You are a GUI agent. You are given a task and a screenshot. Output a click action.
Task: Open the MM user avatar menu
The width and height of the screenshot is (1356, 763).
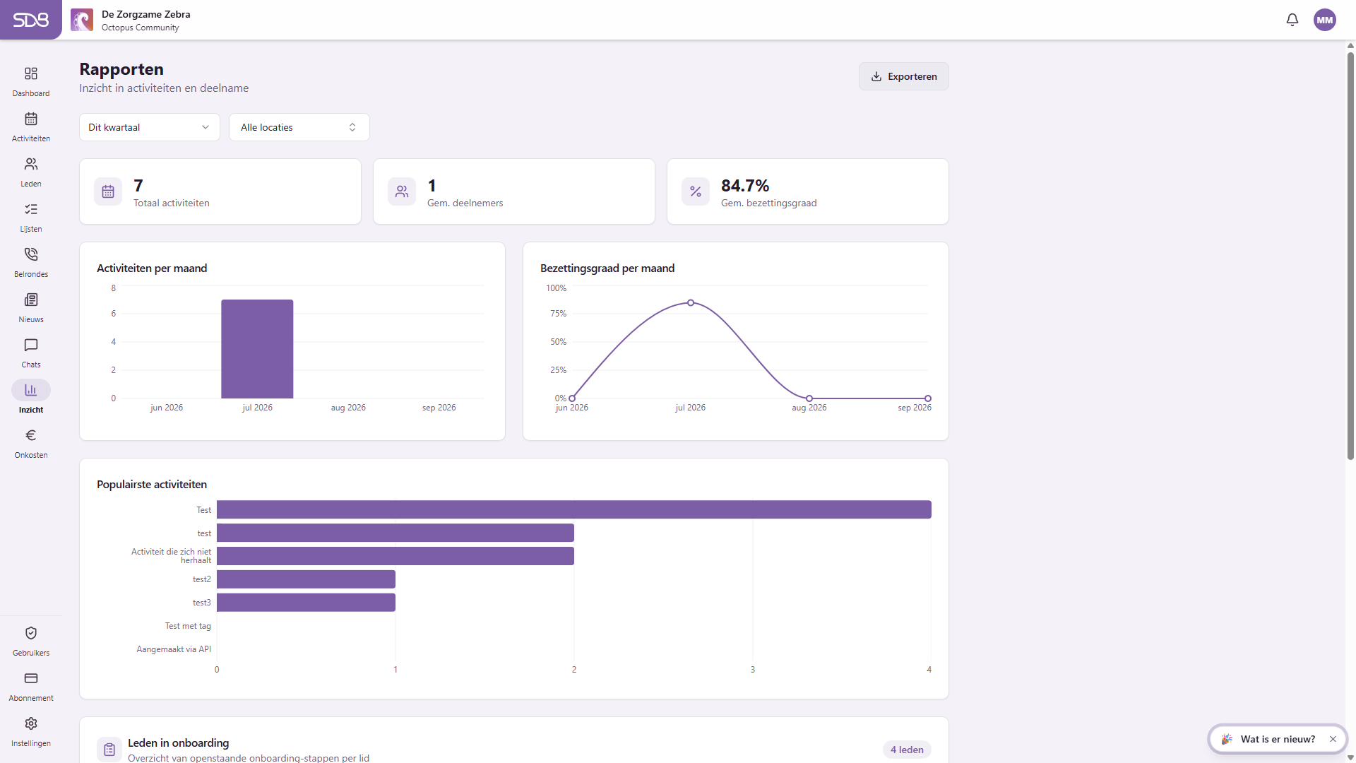click(1325, 20)
